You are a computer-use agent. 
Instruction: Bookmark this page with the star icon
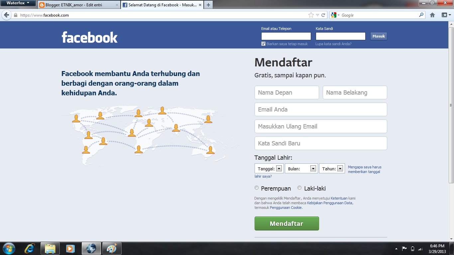311,15
